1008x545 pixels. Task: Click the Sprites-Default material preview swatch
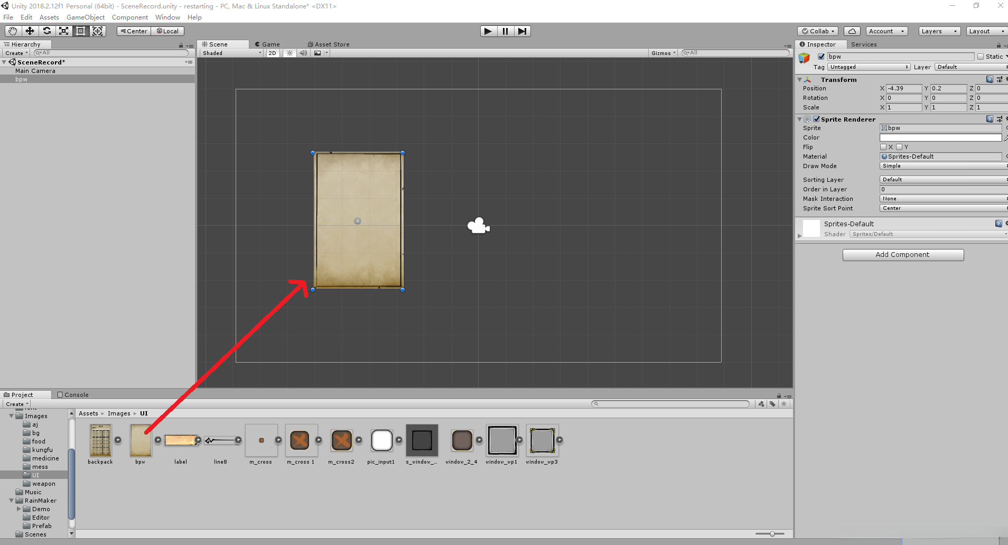[811, 228]
